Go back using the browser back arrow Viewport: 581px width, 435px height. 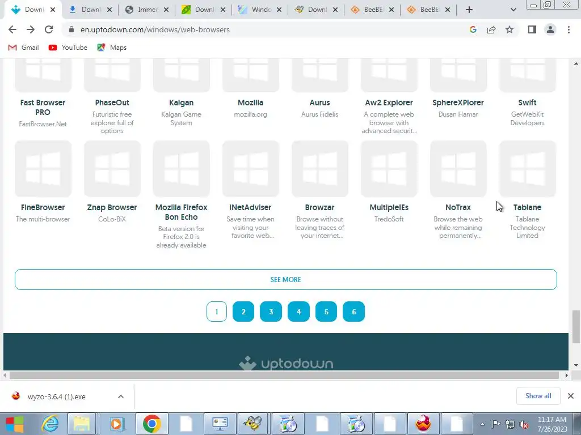(x=12, y=29)
